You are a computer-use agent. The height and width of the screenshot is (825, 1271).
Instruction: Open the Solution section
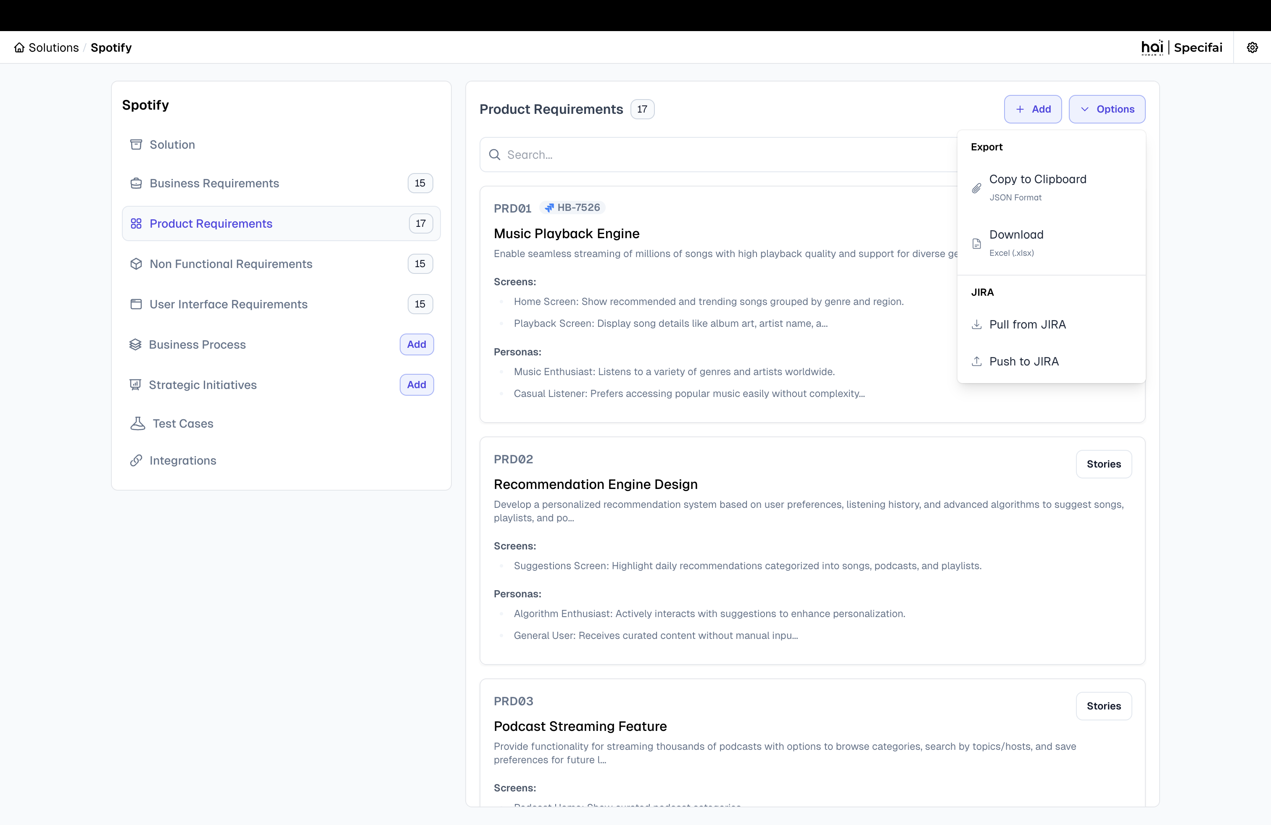[281, 145]
